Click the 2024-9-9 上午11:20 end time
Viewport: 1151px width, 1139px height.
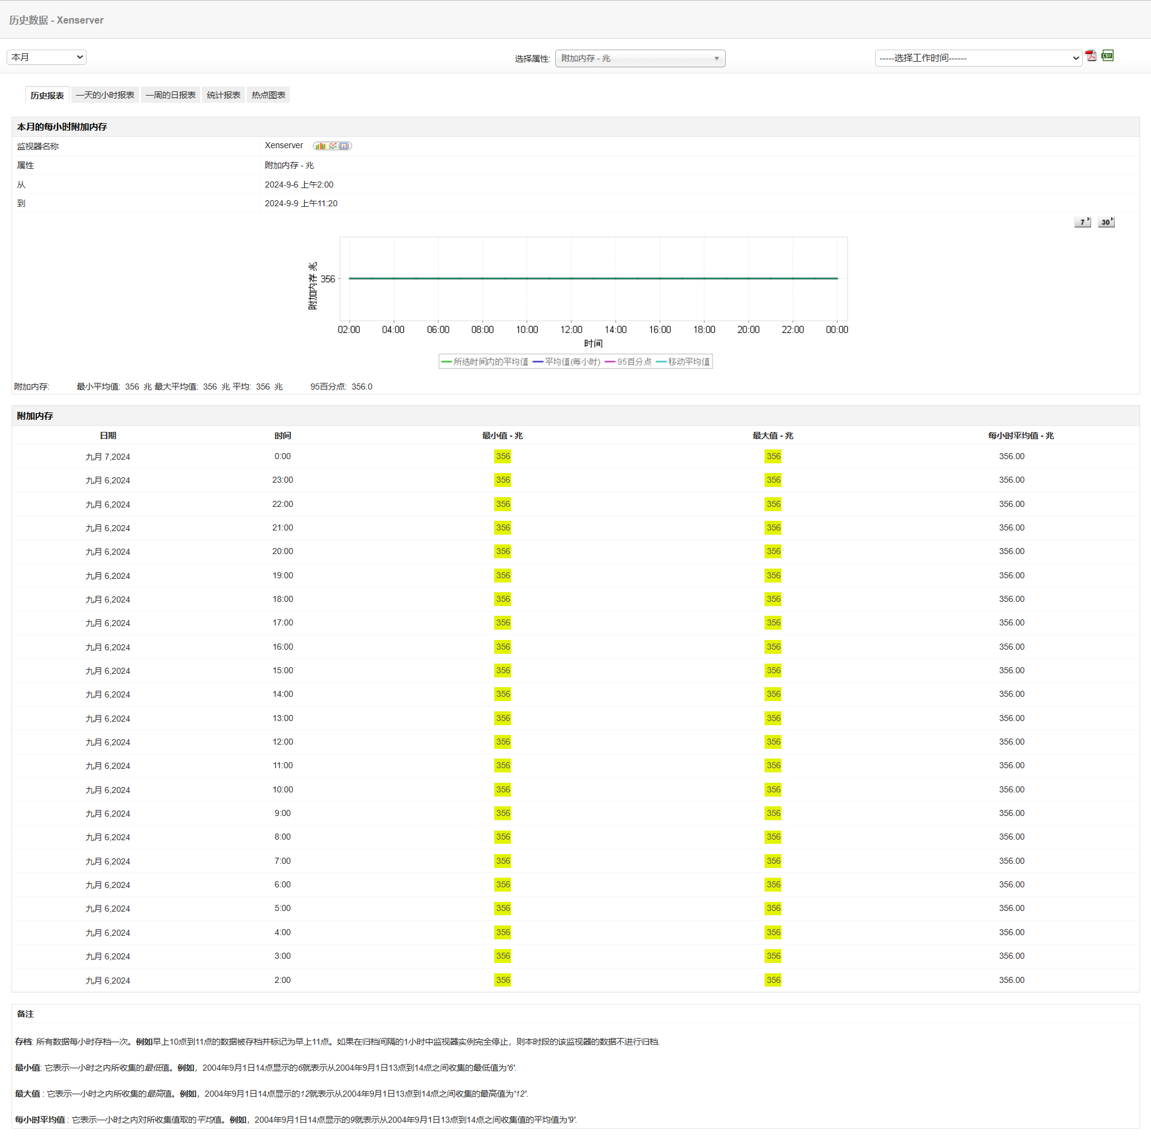[x=301, y=203]
